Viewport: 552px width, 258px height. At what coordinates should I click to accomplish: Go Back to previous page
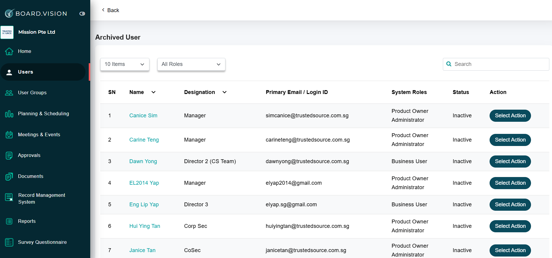[x=110, y=10]
